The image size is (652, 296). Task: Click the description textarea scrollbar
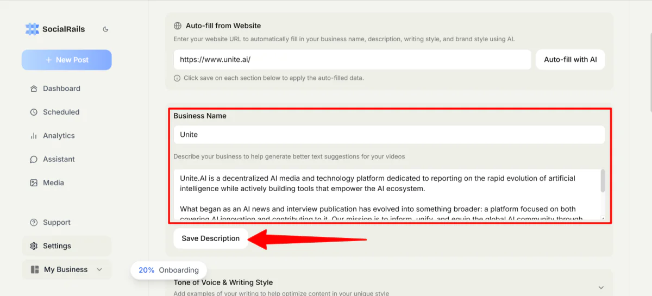point(603,181)
